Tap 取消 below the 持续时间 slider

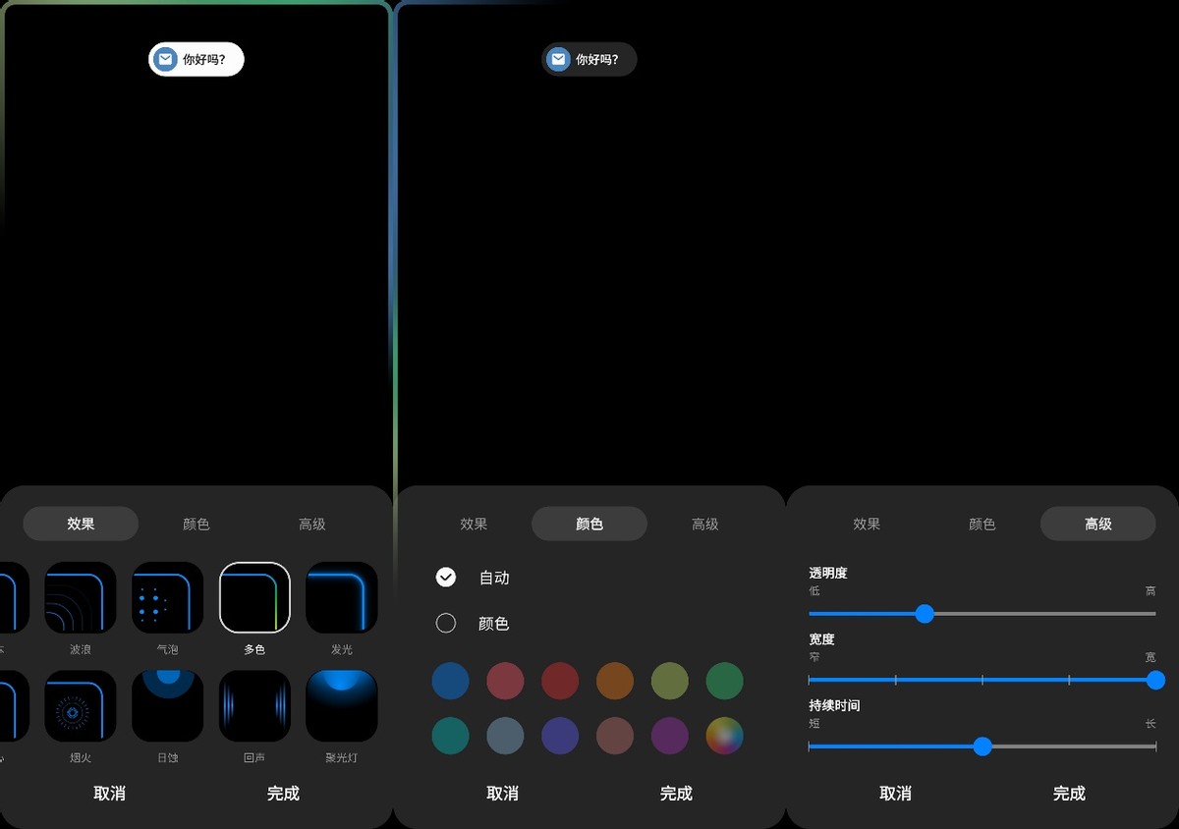point(895,793)
